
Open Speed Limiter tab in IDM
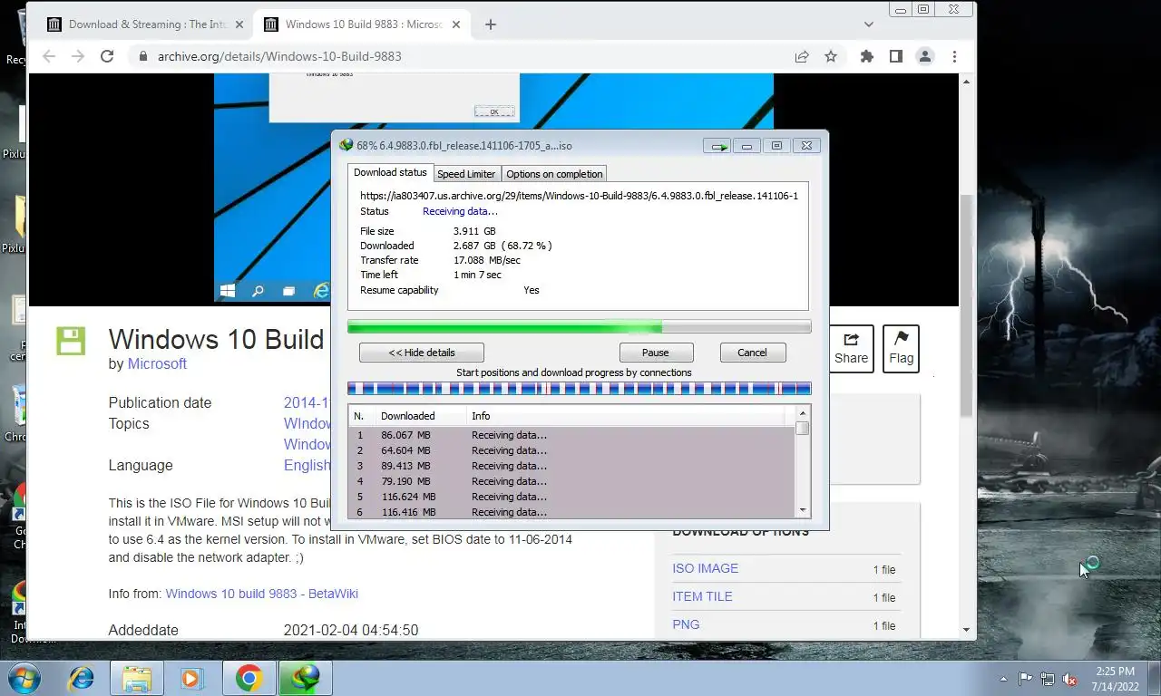pos(466,174)
